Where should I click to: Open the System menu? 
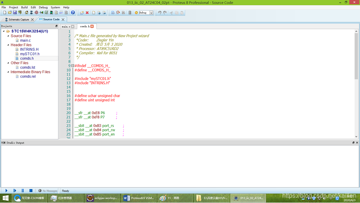55,7
